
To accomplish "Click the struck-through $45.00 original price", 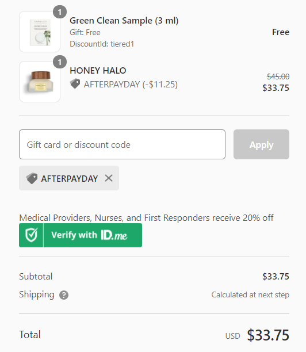I will click(278, 76).
